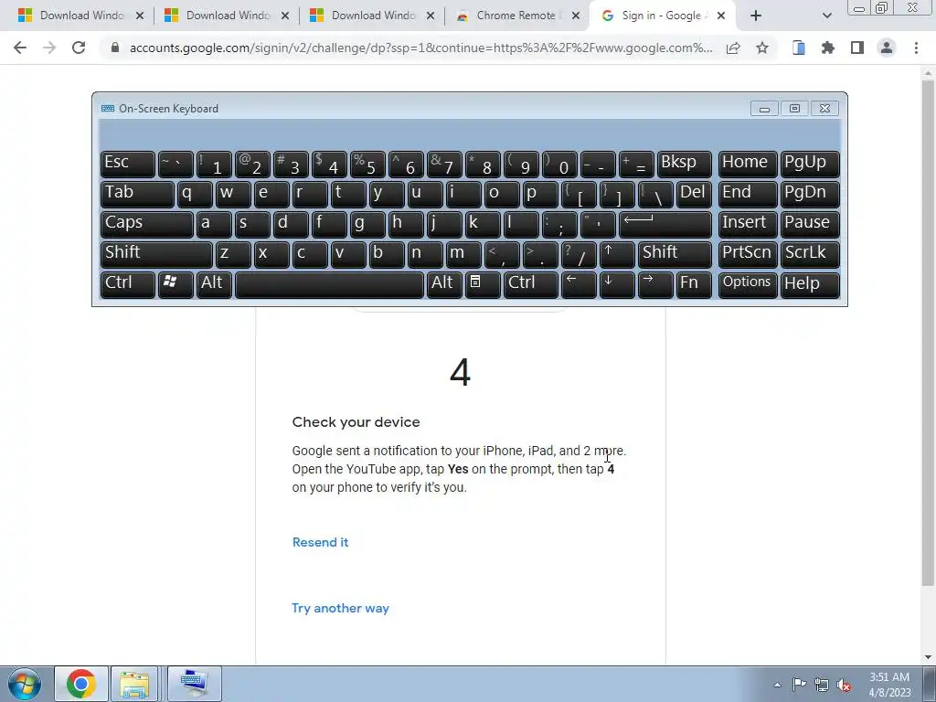The height and width of the screenshot is (702, 936).
Task: Click the Home key on keyboard
Action: pyautogui.click(x=748, y=164)
